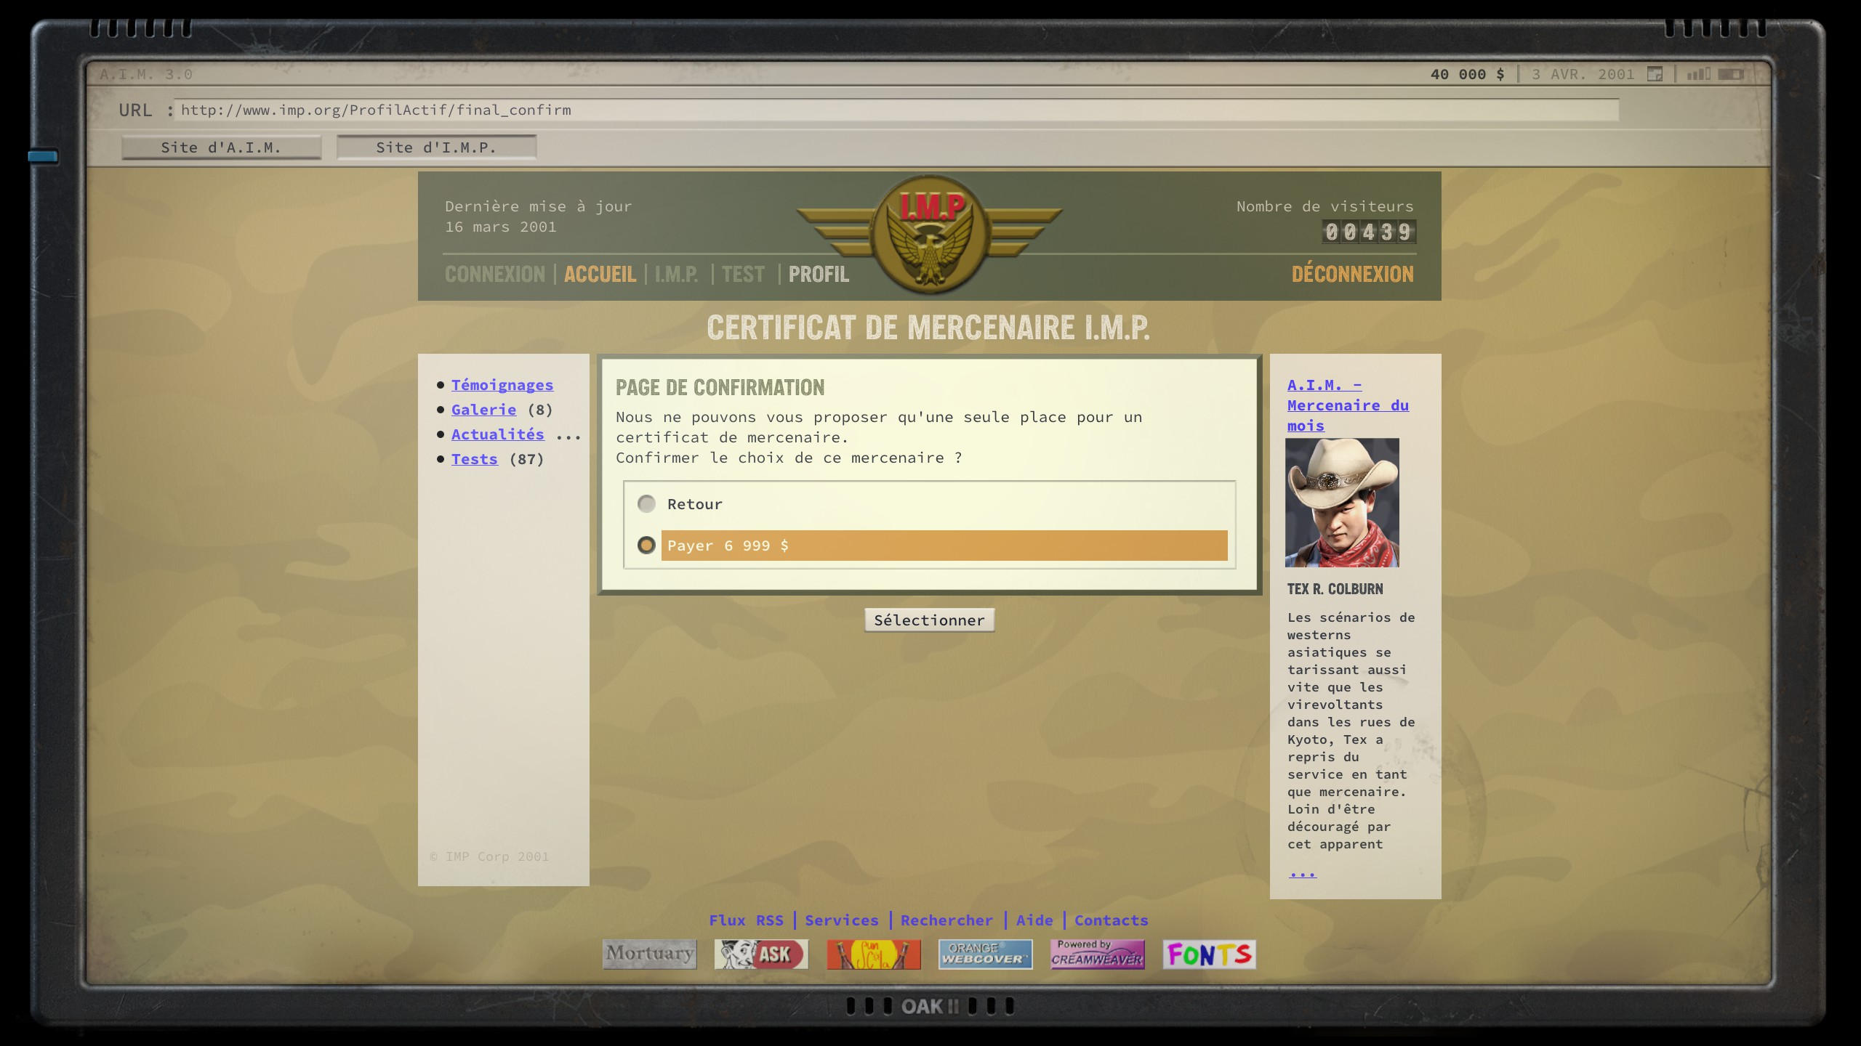
Task: Open the Témoignages link
Action: point(502,385)
